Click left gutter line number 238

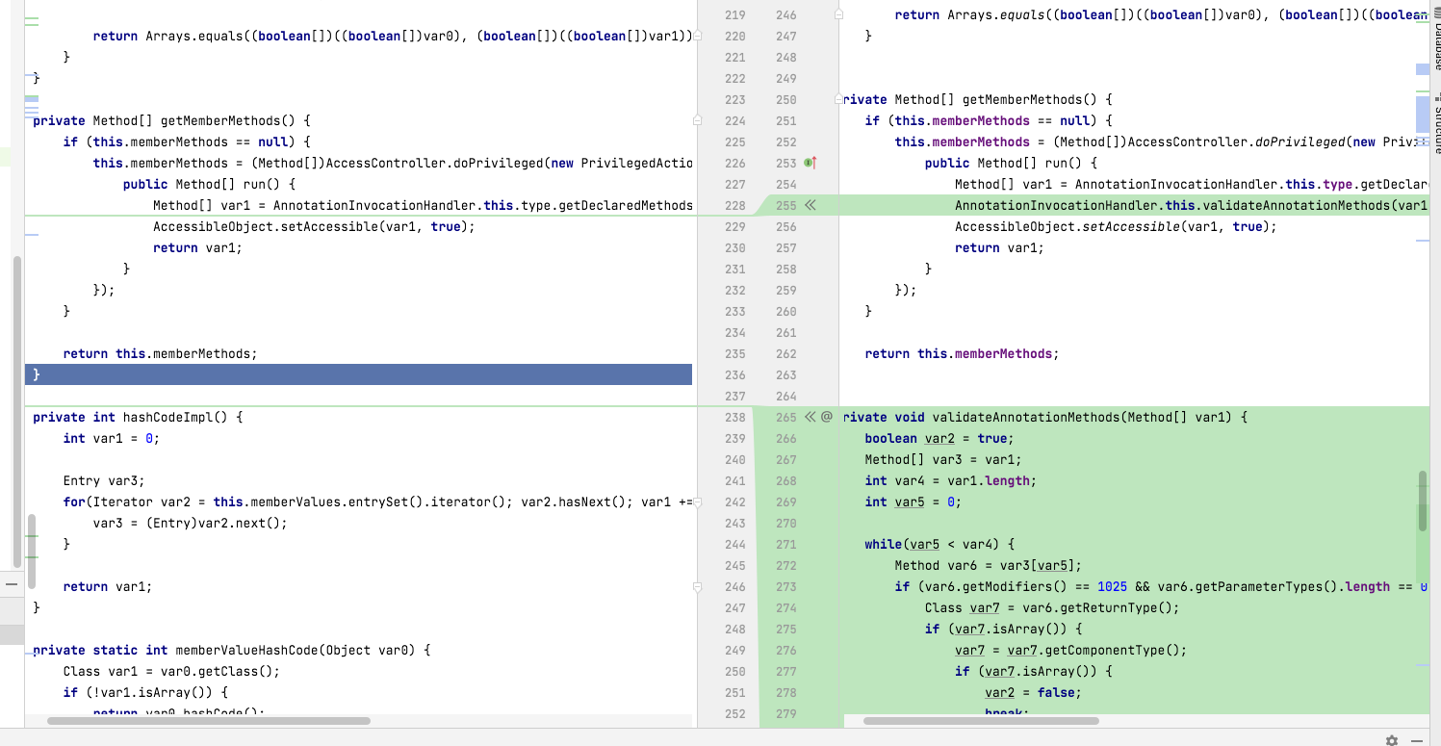pos(734,417)
